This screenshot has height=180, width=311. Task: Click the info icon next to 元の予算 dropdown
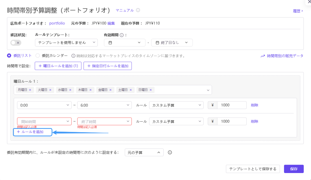170,152
